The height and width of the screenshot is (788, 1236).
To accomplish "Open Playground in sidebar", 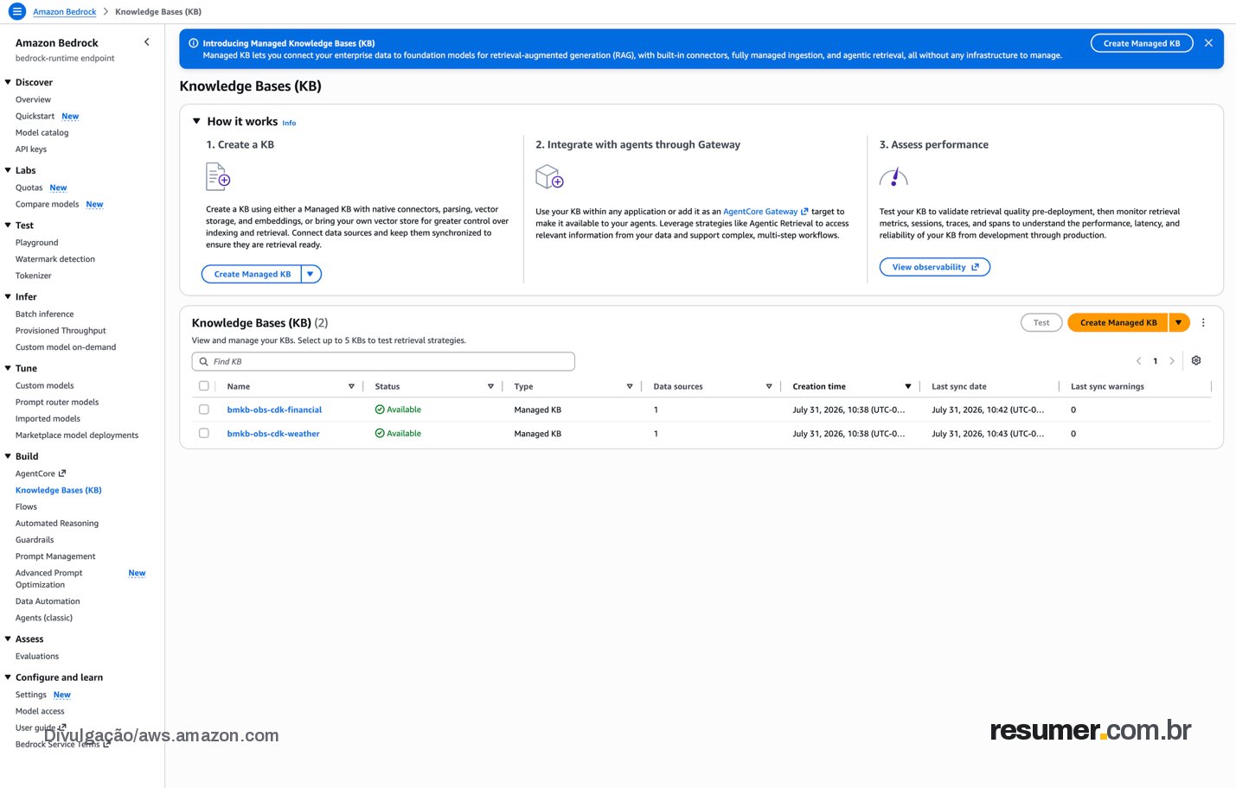I will [37, 243].
